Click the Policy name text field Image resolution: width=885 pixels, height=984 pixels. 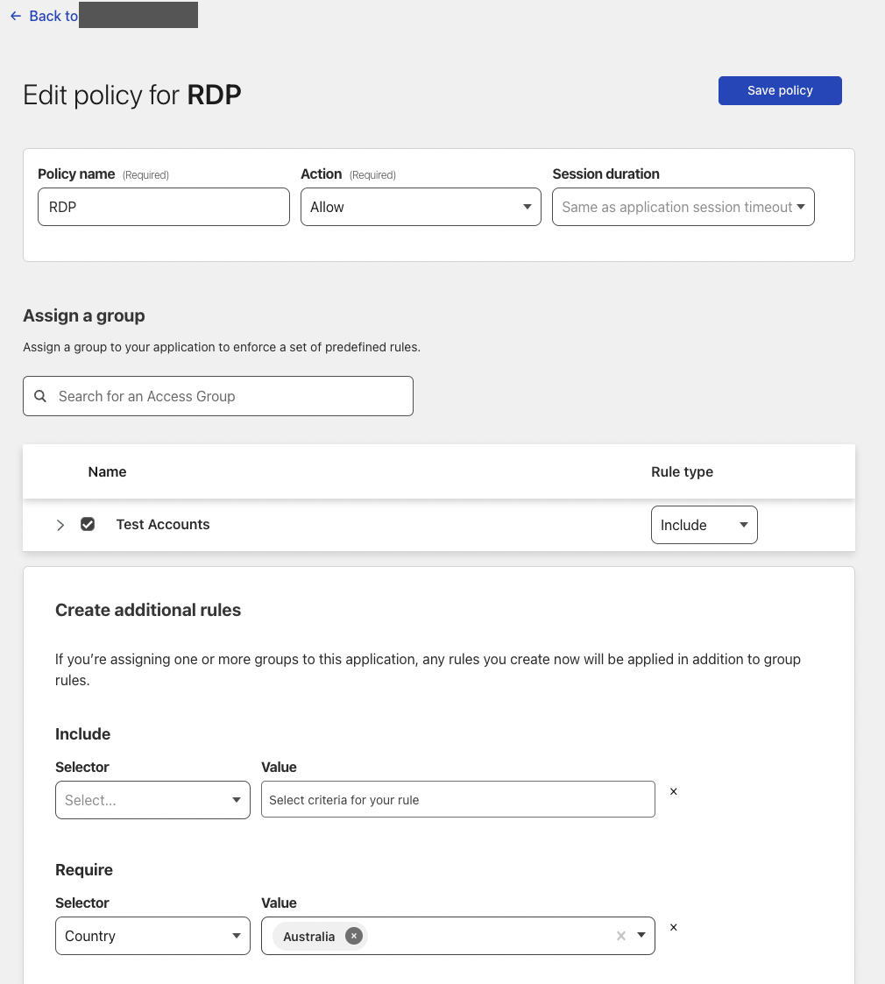point(163,207)
